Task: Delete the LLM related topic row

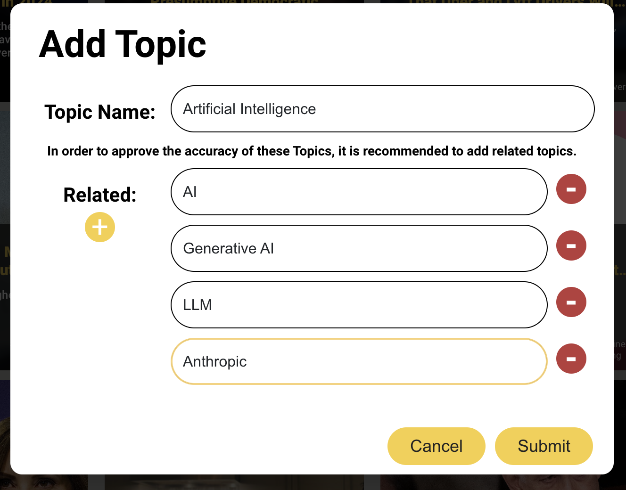Action: (571, 302)
